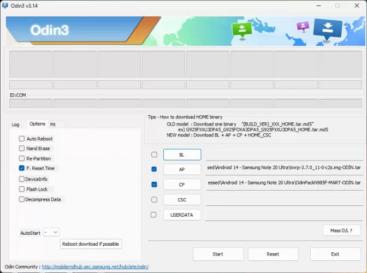
Task: Click the Odin3 app icon in title bar
Action: pos(5,5)
